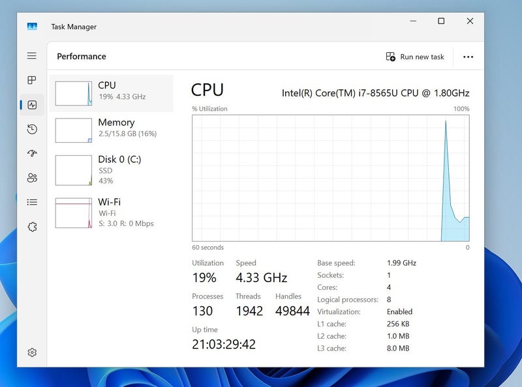Click the Run new task icon

[390, 57]
